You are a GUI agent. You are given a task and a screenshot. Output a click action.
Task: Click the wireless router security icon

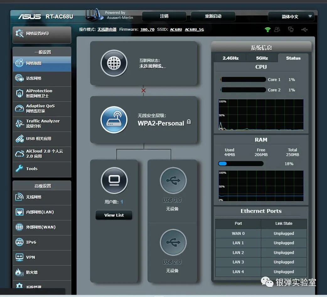click(114, 120)
